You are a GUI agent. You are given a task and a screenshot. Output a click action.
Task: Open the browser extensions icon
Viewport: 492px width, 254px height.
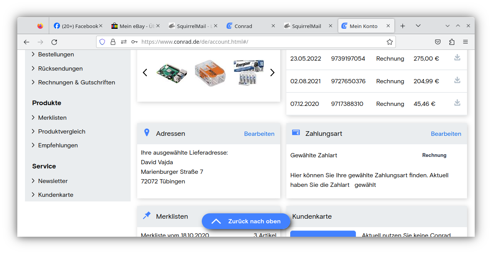pyautogui.click(x=452, y=41)
